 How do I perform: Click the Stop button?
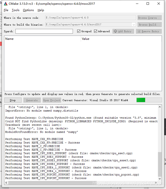13,100
